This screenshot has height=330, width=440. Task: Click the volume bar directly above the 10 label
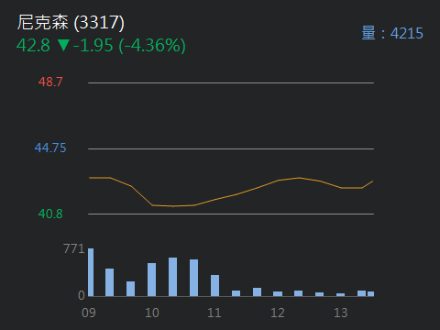coord(151,280)
